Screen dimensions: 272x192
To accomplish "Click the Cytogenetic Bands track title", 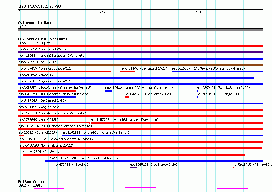I will (36, 23).
